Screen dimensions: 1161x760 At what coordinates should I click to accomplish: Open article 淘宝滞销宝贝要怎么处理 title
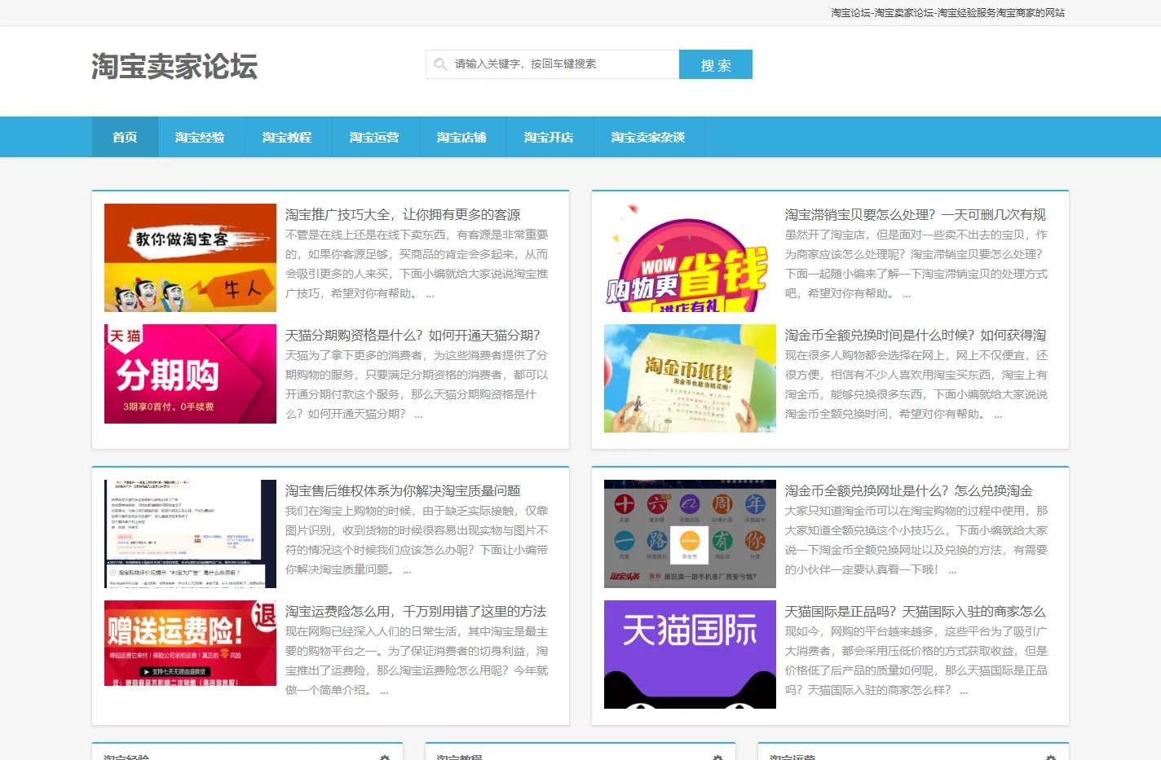pos(916,214)
